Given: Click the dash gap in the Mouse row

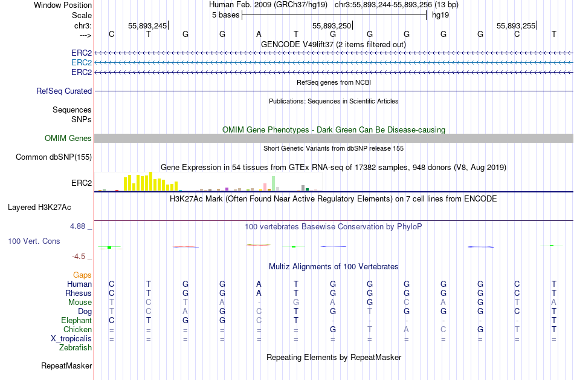Looking at the screenshot, I should [x=259, y=303].
